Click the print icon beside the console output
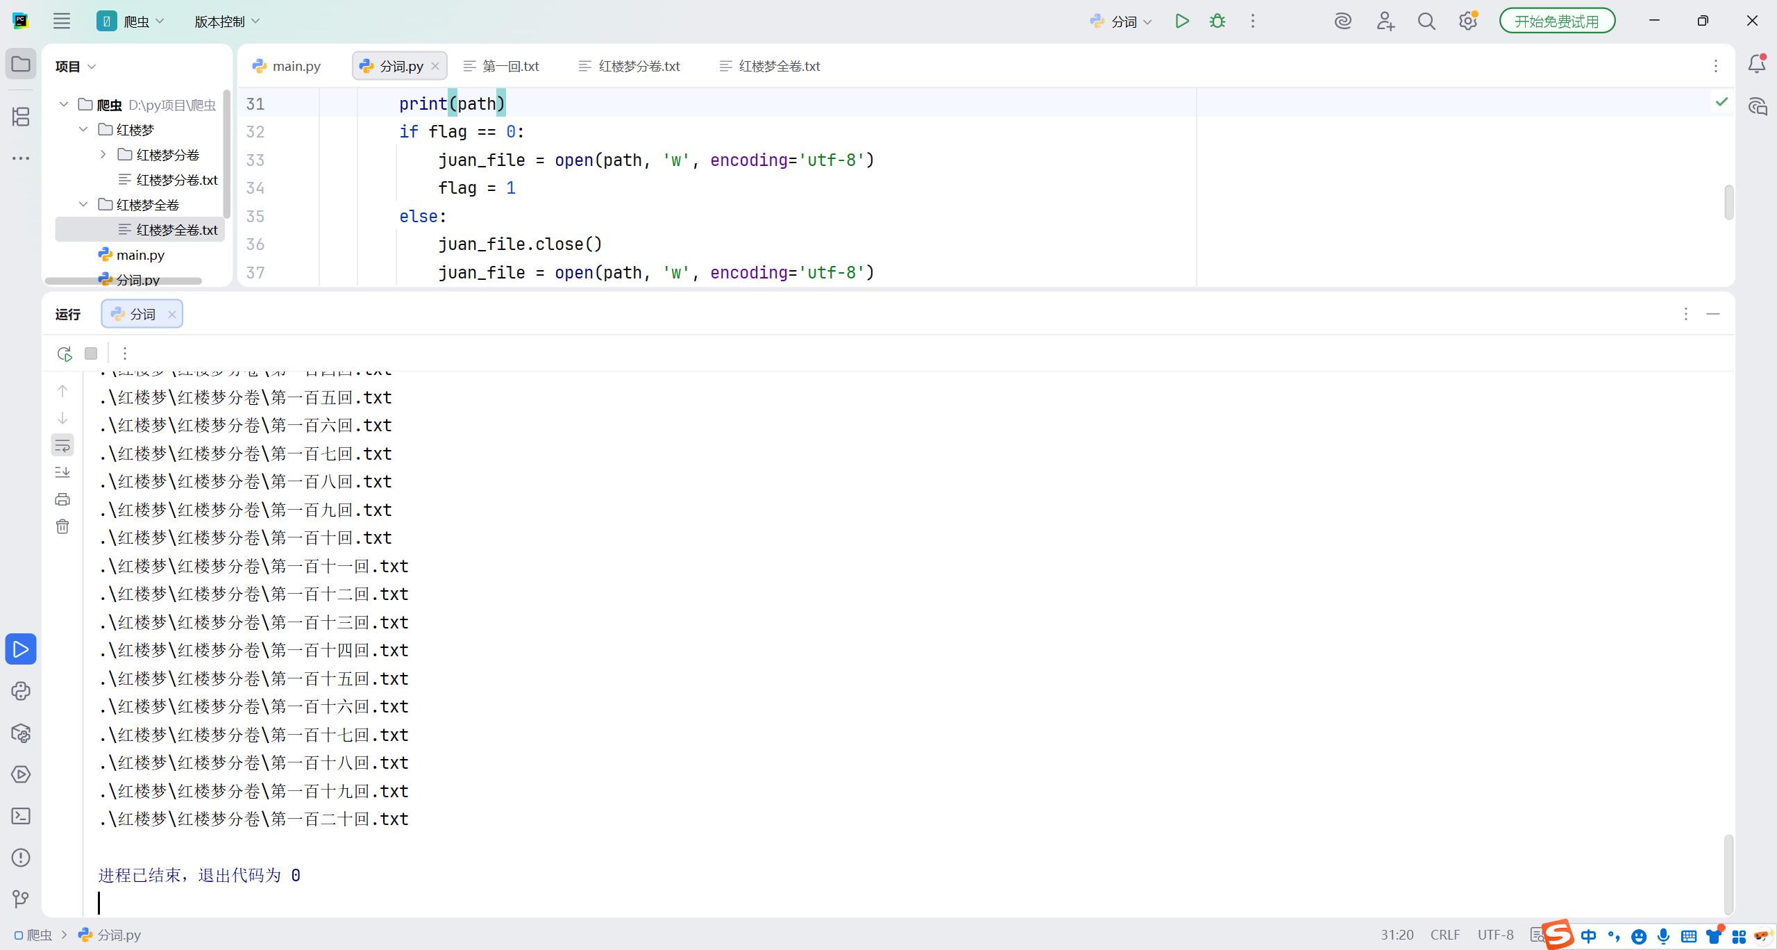The width and height of the screenshot is (1777, 950). [62, 499]
